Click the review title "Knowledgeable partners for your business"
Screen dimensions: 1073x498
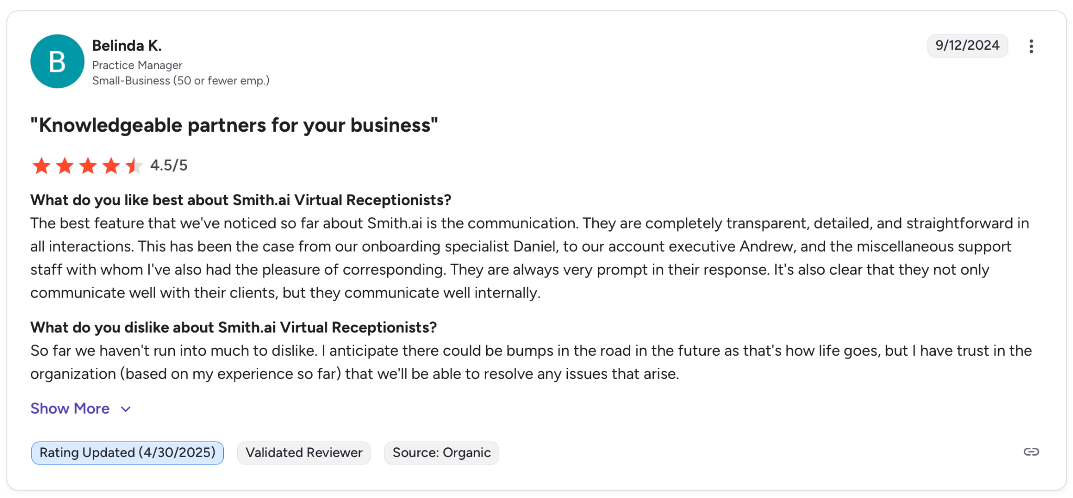click(234, 126)
